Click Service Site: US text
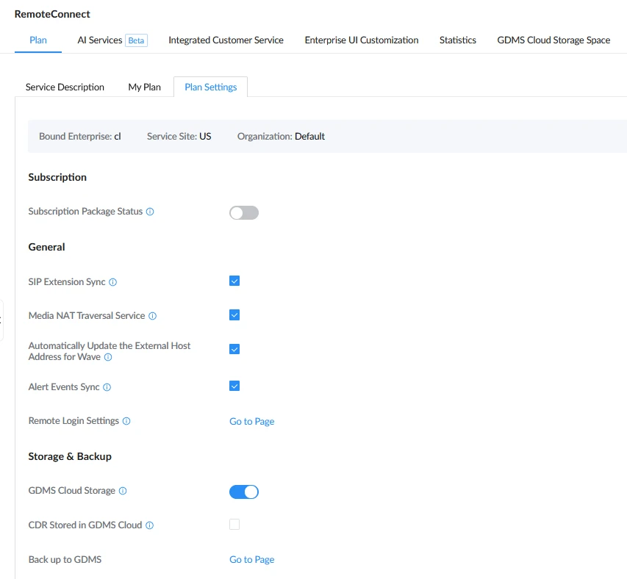This screenshot has width=627, height=579. tap(179, 136)
